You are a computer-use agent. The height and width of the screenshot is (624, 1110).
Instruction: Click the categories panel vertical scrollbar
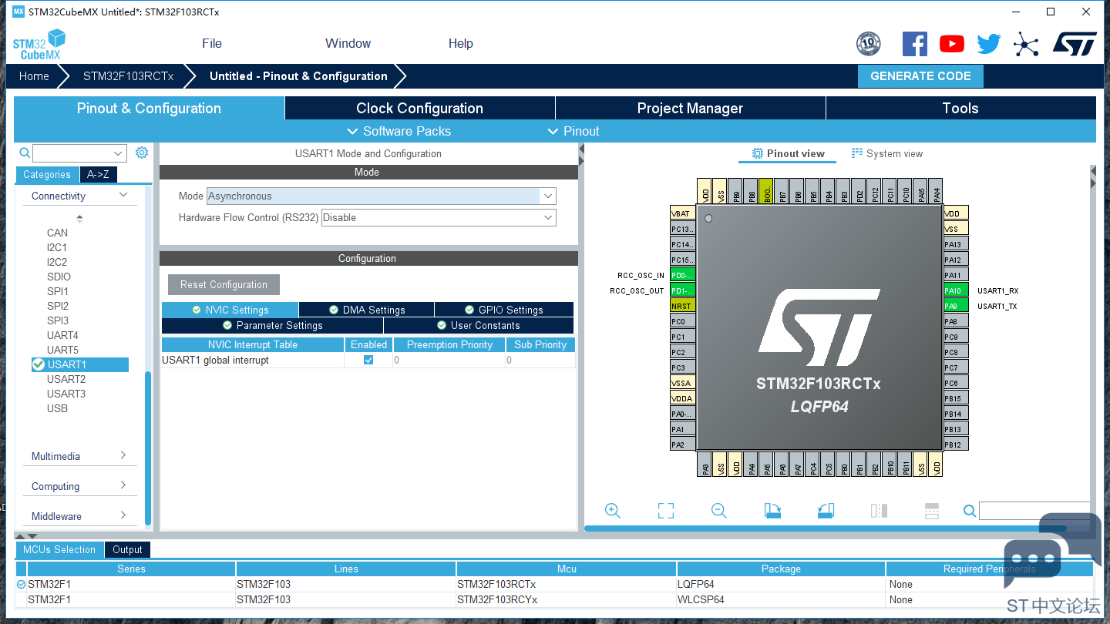pyautogui.click(x=148, y=448)
